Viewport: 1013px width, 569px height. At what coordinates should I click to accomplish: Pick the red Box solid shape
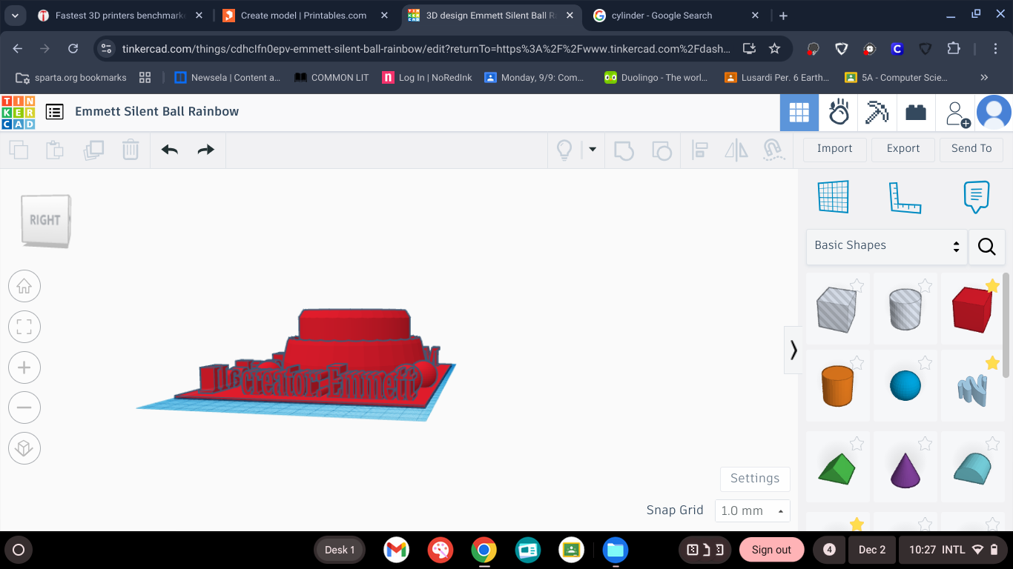click(972, 309)
